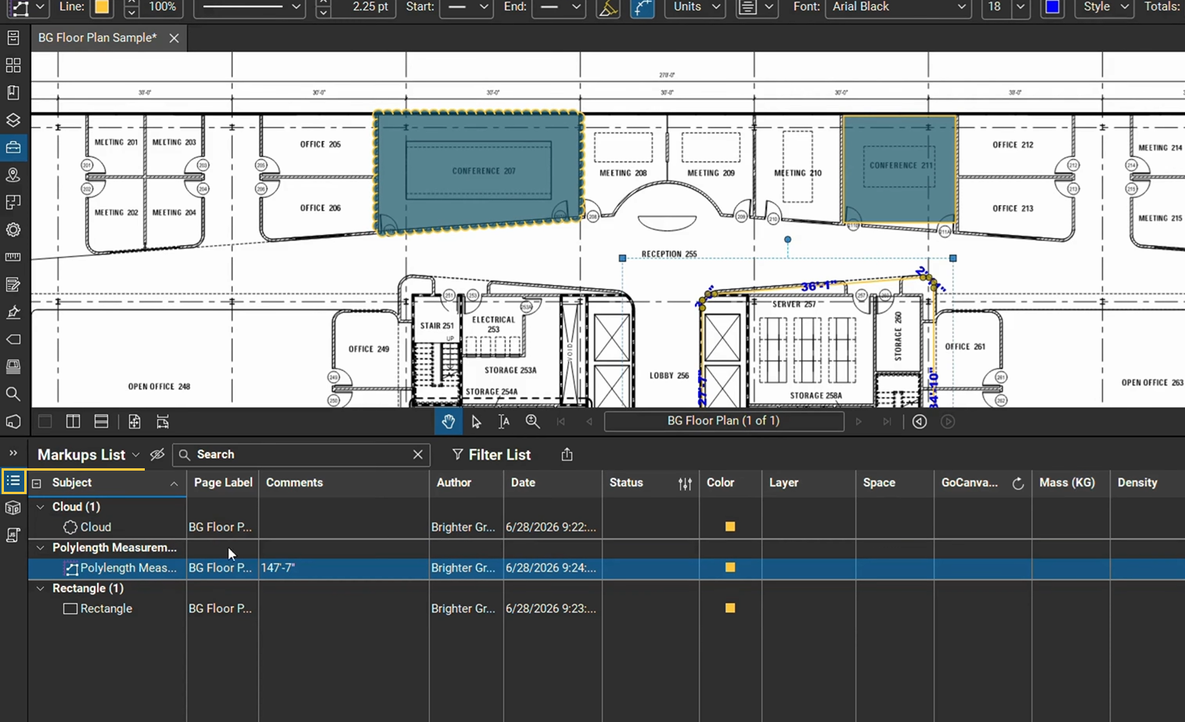Screen dimensions: 1185x722
Task: Open the blue text color swatch
Action: 1052,7
